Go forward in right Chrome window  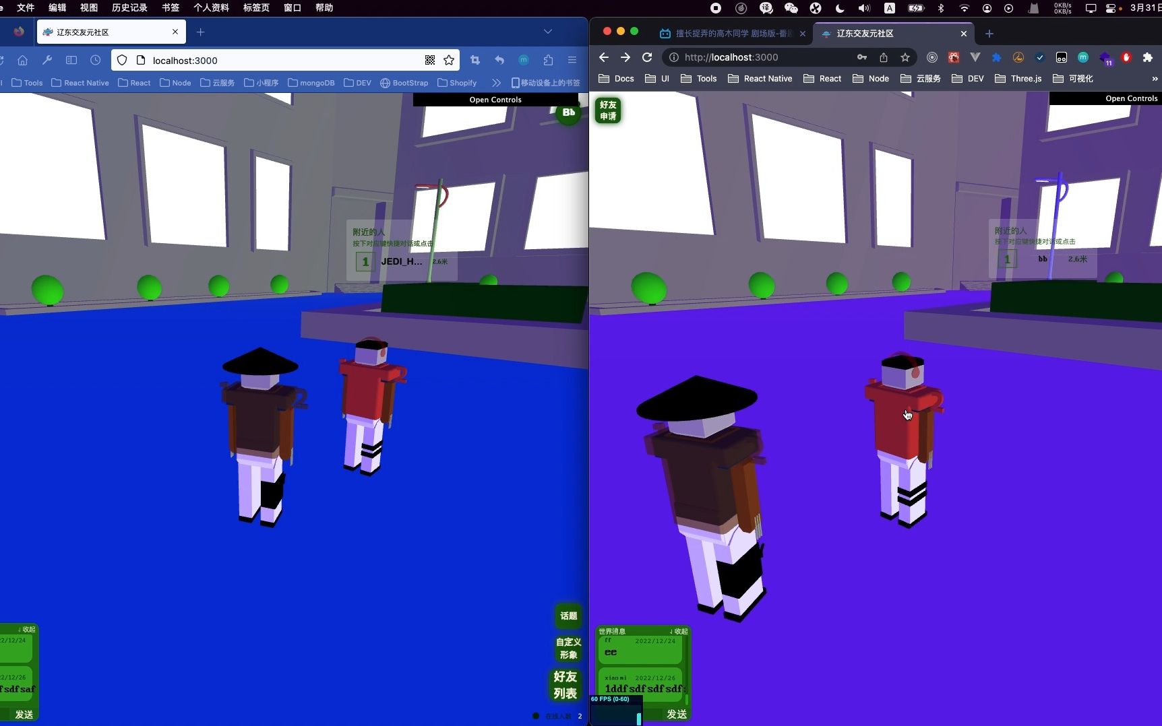pyautogui.click(x=625, y=57)
